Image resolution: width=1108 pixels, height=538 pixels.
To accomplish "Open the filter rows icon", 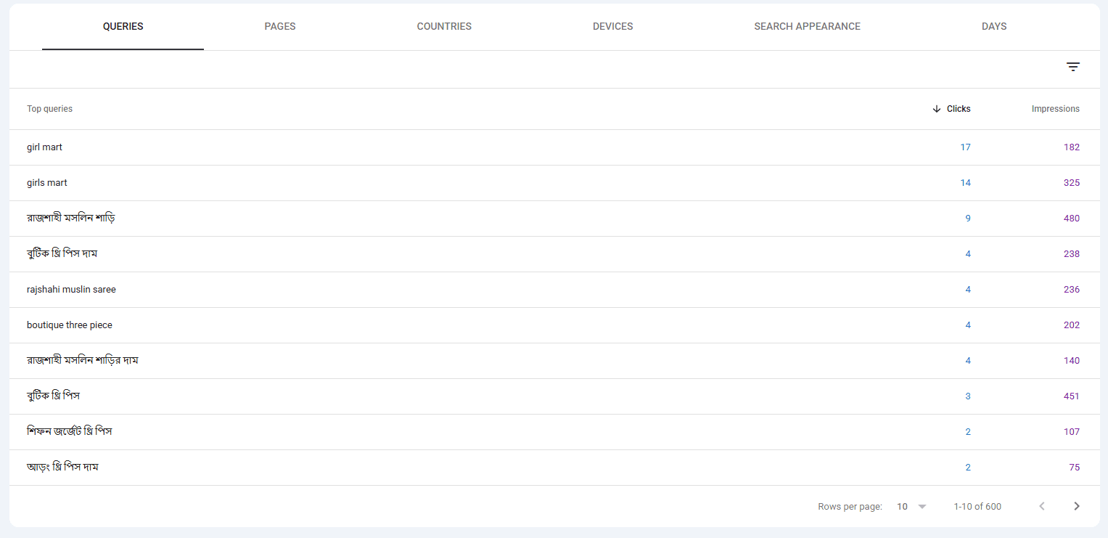I will coord(1073,67).
